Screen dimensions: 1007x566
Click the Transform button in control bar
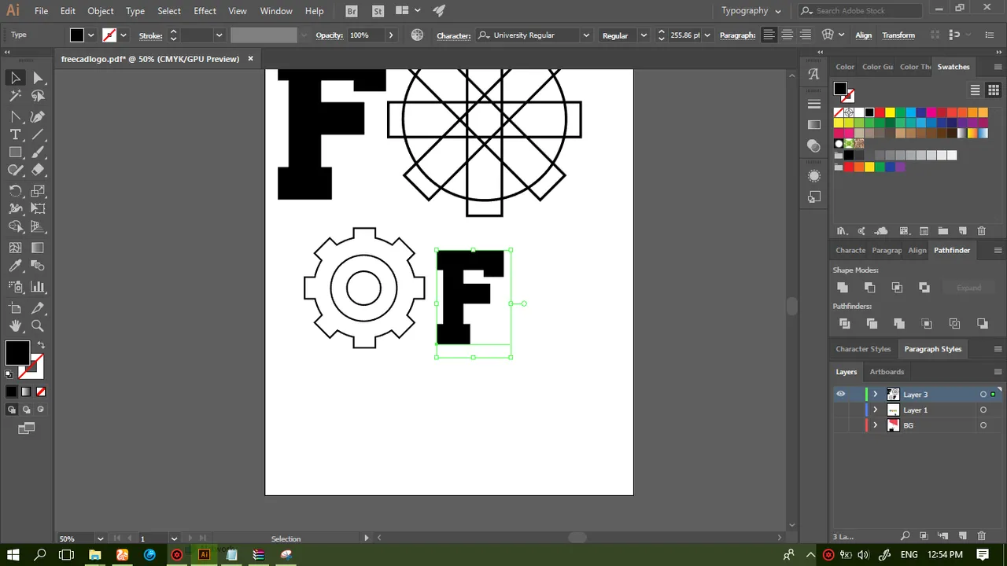pyautogui.click(x=898, y=35)
